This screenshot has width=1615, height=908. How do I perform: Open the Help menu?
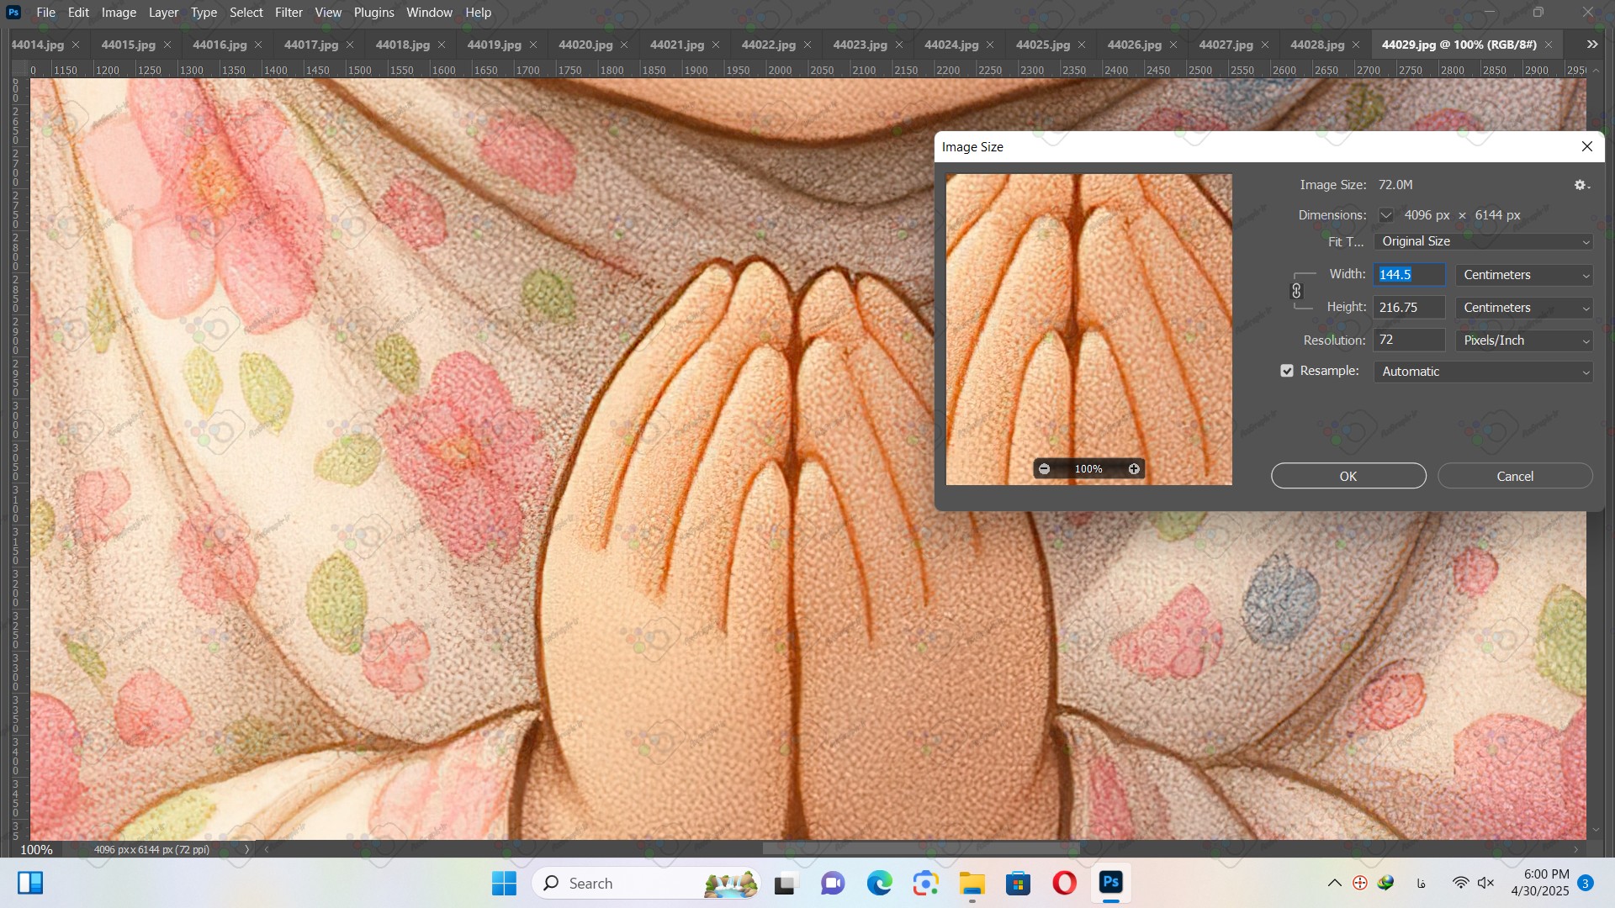pyautogui.click(x=478, y=13)
